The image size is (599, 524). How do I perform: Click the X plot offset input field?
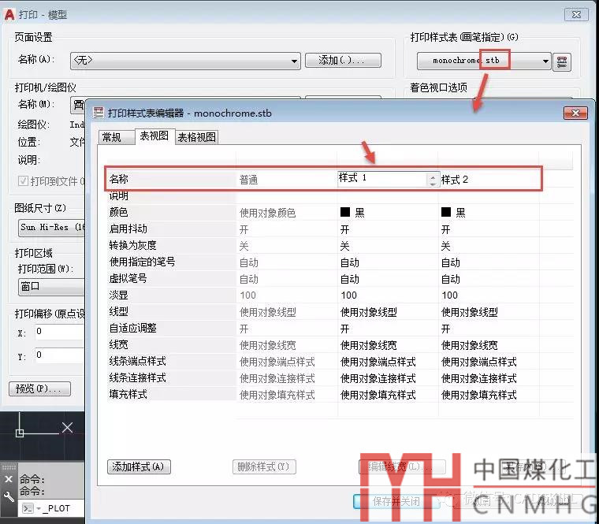[x=60, y=332]
